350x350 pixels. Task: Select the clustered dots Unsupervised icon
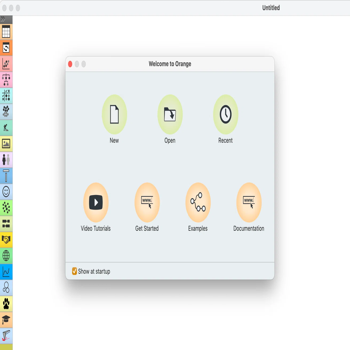pos(6,112)
